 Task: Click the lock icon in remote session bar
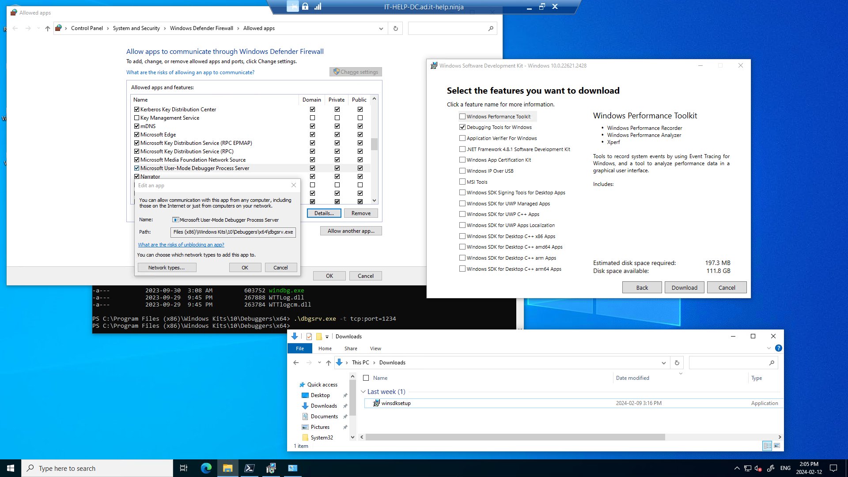pyautogui.click(x=305, y=7)
